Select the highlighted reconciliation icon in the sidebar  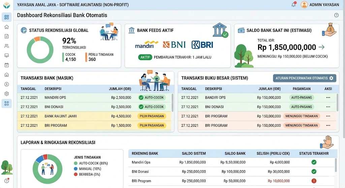[x=7, y=104]
